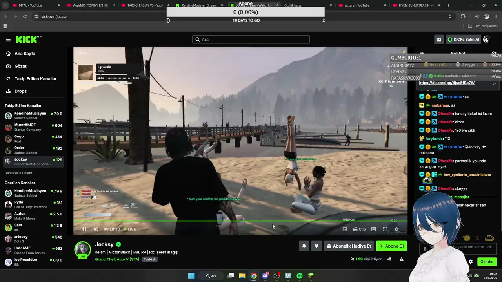Open Gogo channel playing Rust
This screenshot has height=282, width=502.
[33, 139]
